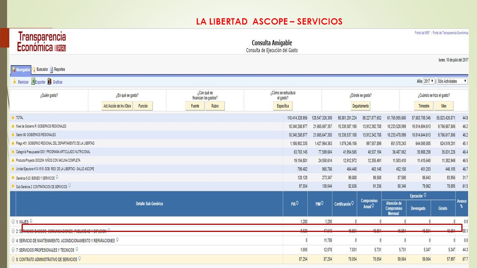Click the Específica button
The height and width of the screenshot is (268, 477).
(283, 106)
